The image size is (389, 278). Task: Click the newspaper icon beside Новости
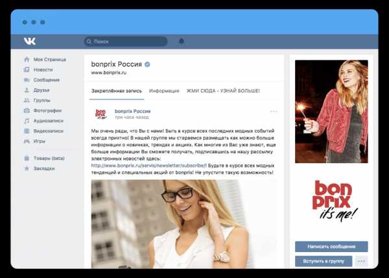tap(27, 69)
